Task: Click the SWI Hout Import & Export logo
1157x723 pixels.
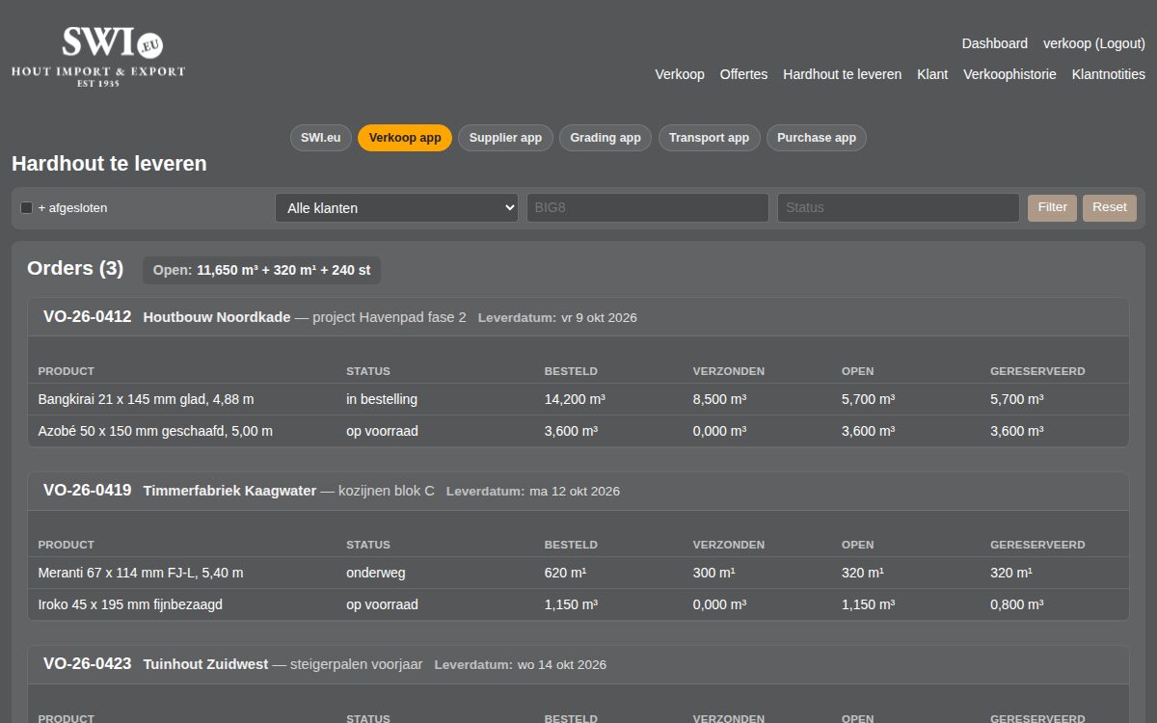Action: pyautogui.click(x=98, y=57)
